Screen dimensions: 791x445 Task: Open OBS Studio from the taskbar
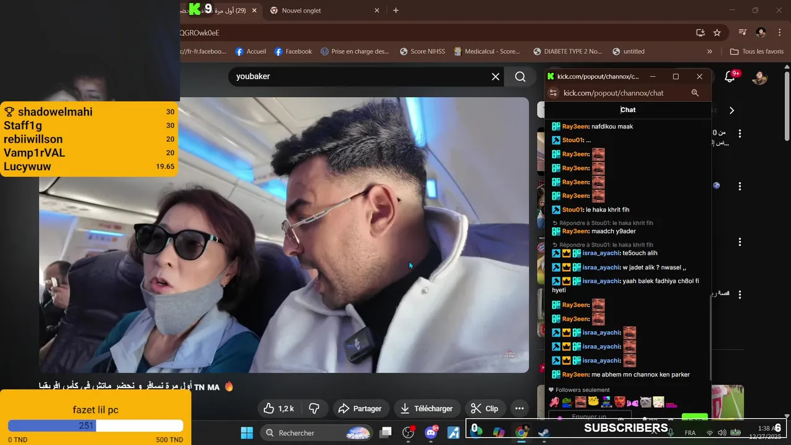[x=408, y=433]
